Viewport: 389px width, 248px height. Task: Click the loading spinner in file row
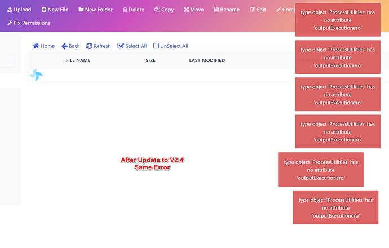pyautogui.click(x=36, y=75)
